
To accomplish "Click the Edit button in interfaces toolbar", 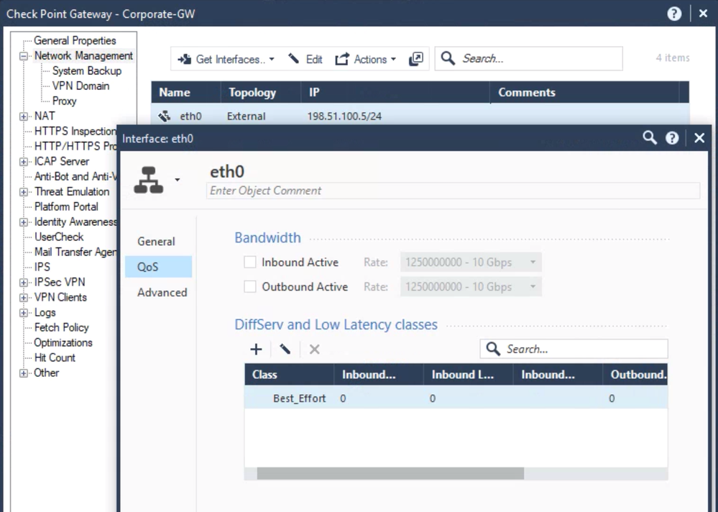I will pos(305,59).
